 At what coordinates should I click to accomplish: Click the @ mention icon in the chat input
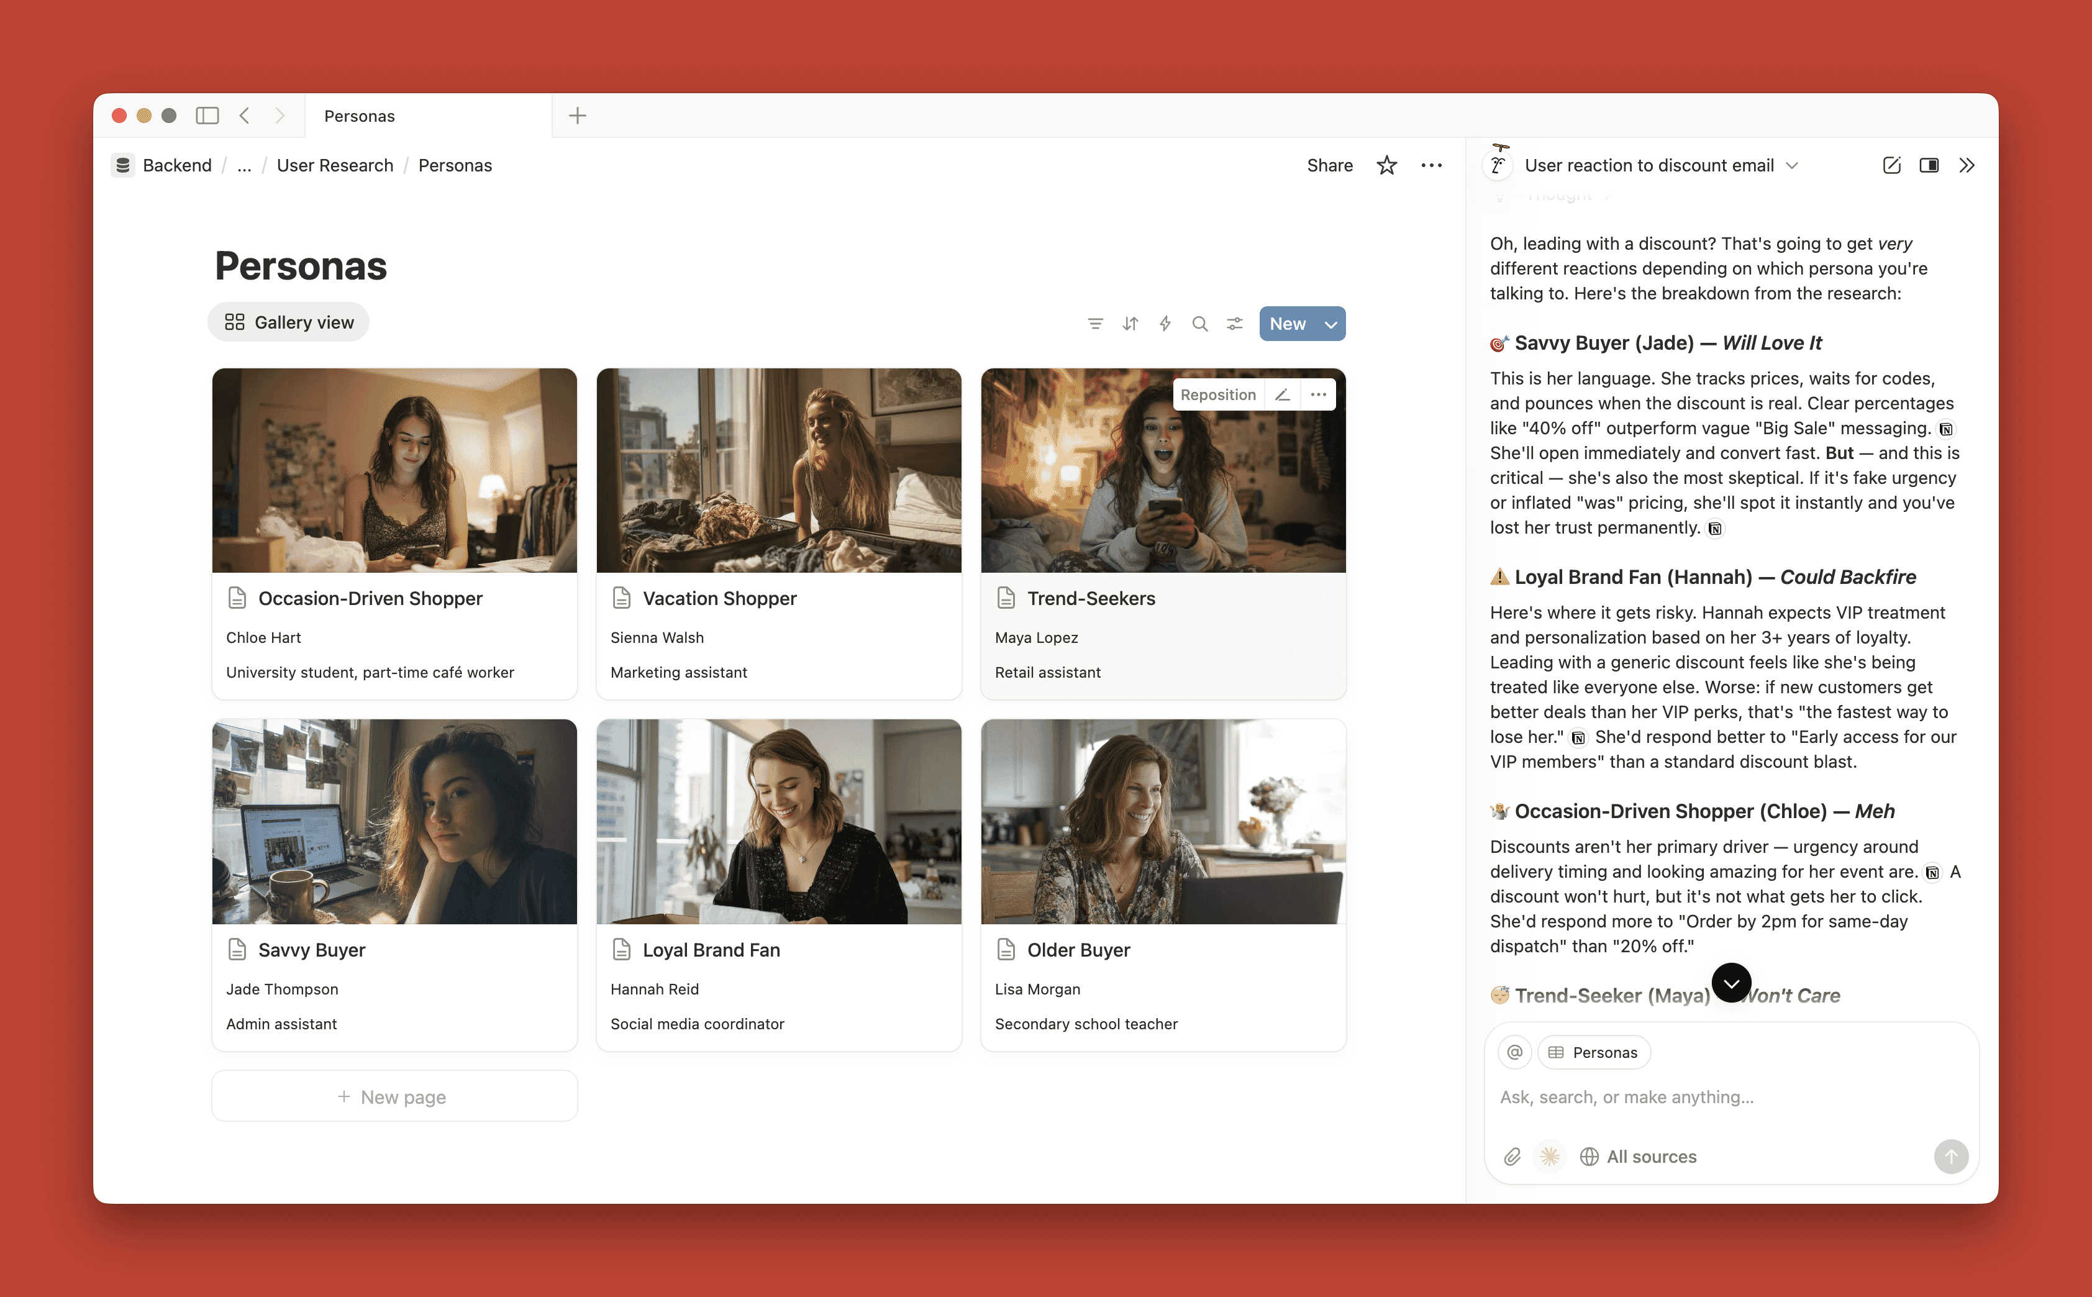tap(1515, 1052)
